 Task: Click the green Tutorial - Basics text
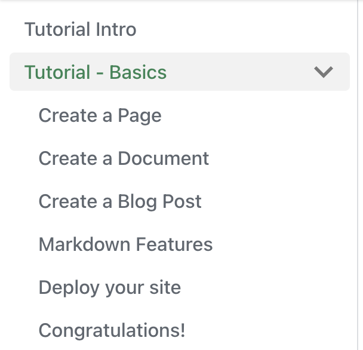[x=96, y=72]
